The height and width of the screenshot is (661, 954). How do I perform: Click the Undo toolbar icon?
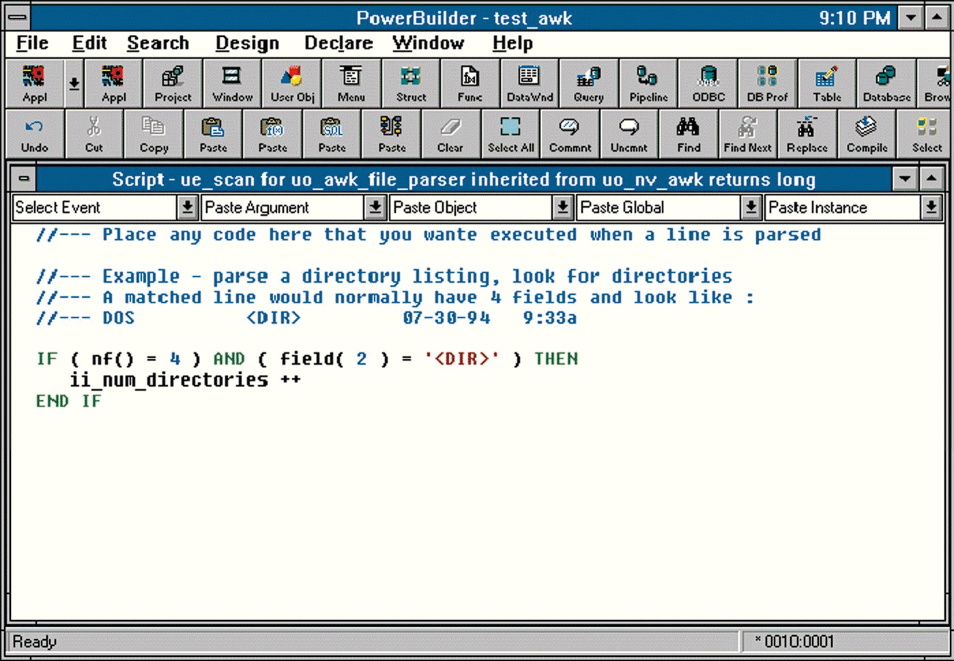tap(34, 135)
